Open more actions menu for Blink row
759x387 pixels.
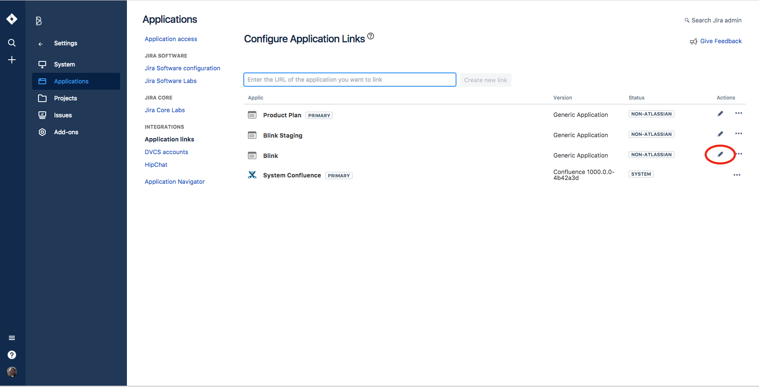pyautogui.click(x=739, y=154)
